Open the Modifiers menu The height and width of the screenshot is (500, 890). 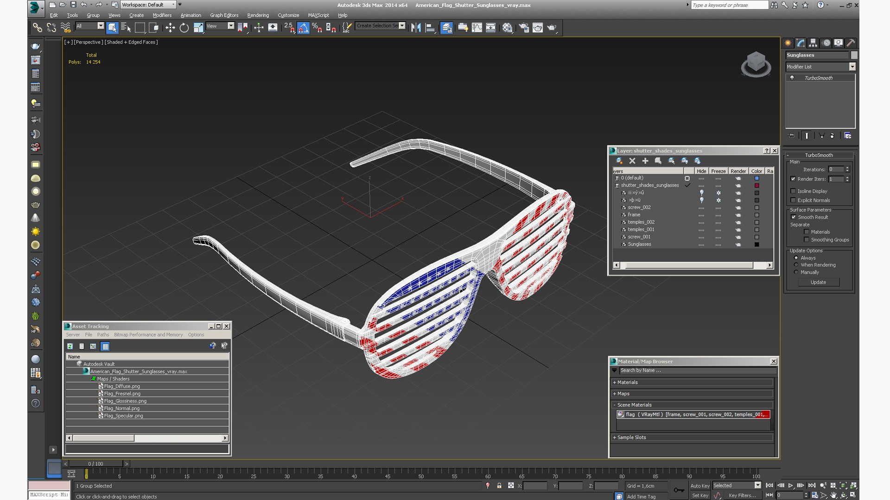pos(162,15)
